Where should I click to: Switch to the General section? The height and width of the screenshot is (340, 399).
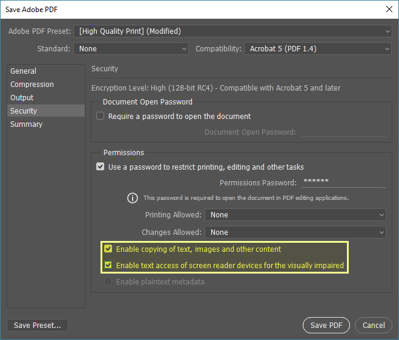[24, 71]
